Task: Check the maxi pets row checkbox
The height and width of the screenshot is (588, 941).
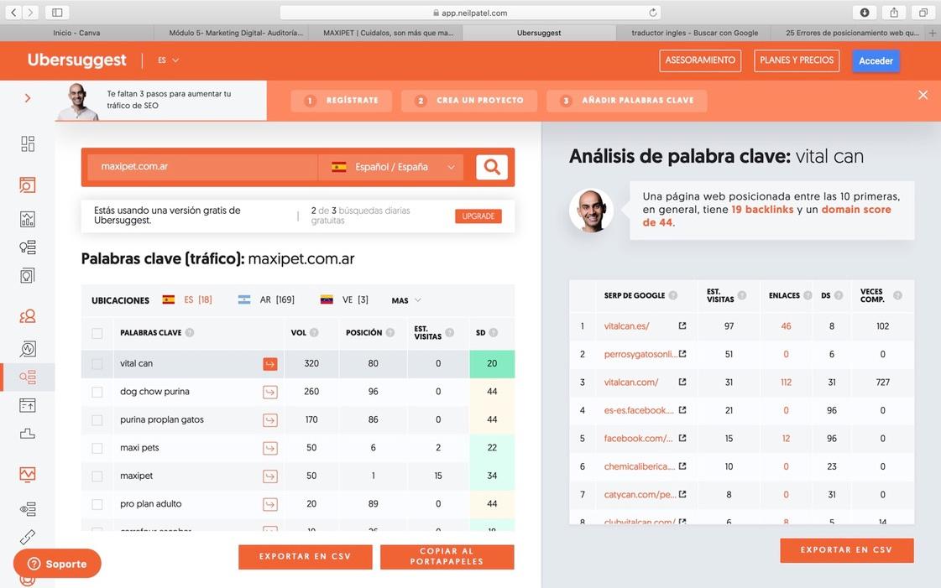Action: [x=97, y=449]
